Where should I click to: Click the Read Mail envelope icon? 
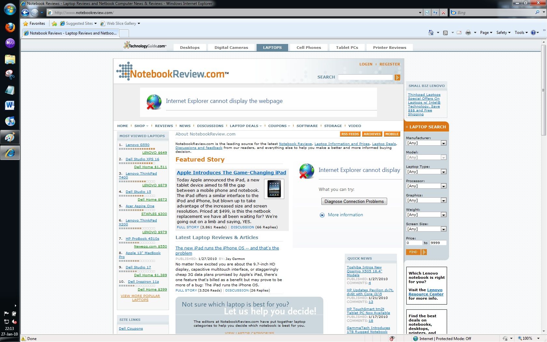point(459,33)
